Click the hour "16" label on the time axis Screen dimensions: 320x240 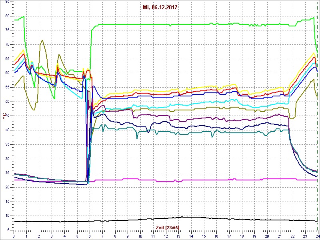[216, 236]
